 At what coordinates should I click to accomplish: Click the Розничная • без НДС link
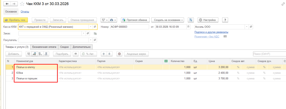(x=207, y=37)
